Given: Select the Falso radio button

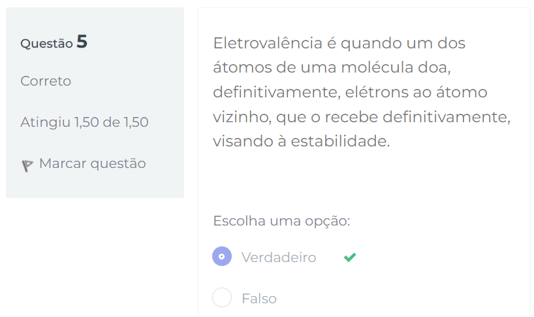Looking at the screenshot, I should (222, 298).
